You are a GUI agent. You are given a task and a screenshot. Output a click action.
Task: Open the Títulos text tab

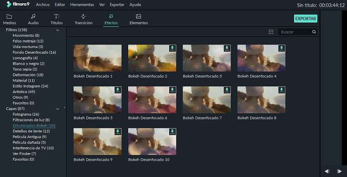click(57, 19)
